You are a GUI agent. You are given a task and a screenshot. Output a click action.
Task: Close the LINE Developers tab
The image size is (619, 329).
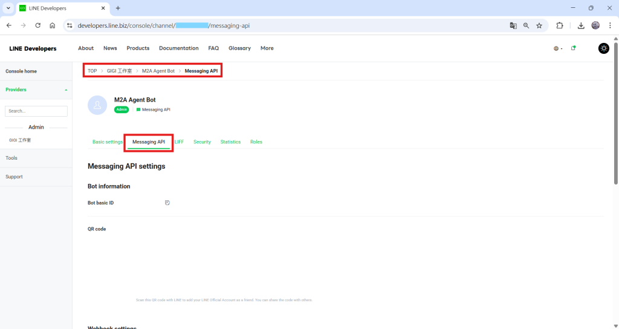103,8
